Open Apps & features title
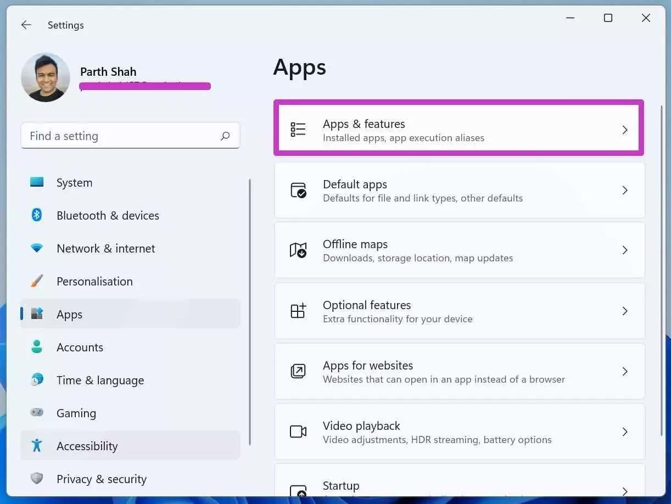The width and height of the screenshot is (671, 504). pos(364,124)
